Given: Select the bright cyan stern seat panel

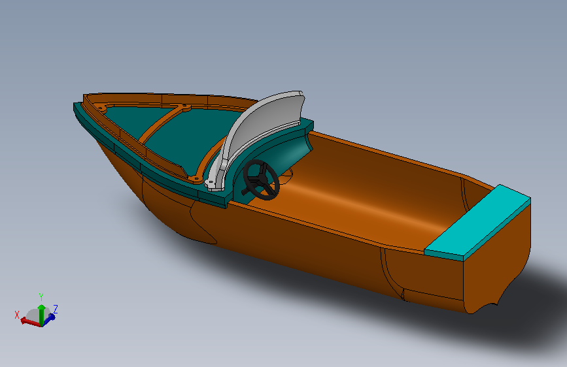Looking at the screenshot, I should (477, 222).
